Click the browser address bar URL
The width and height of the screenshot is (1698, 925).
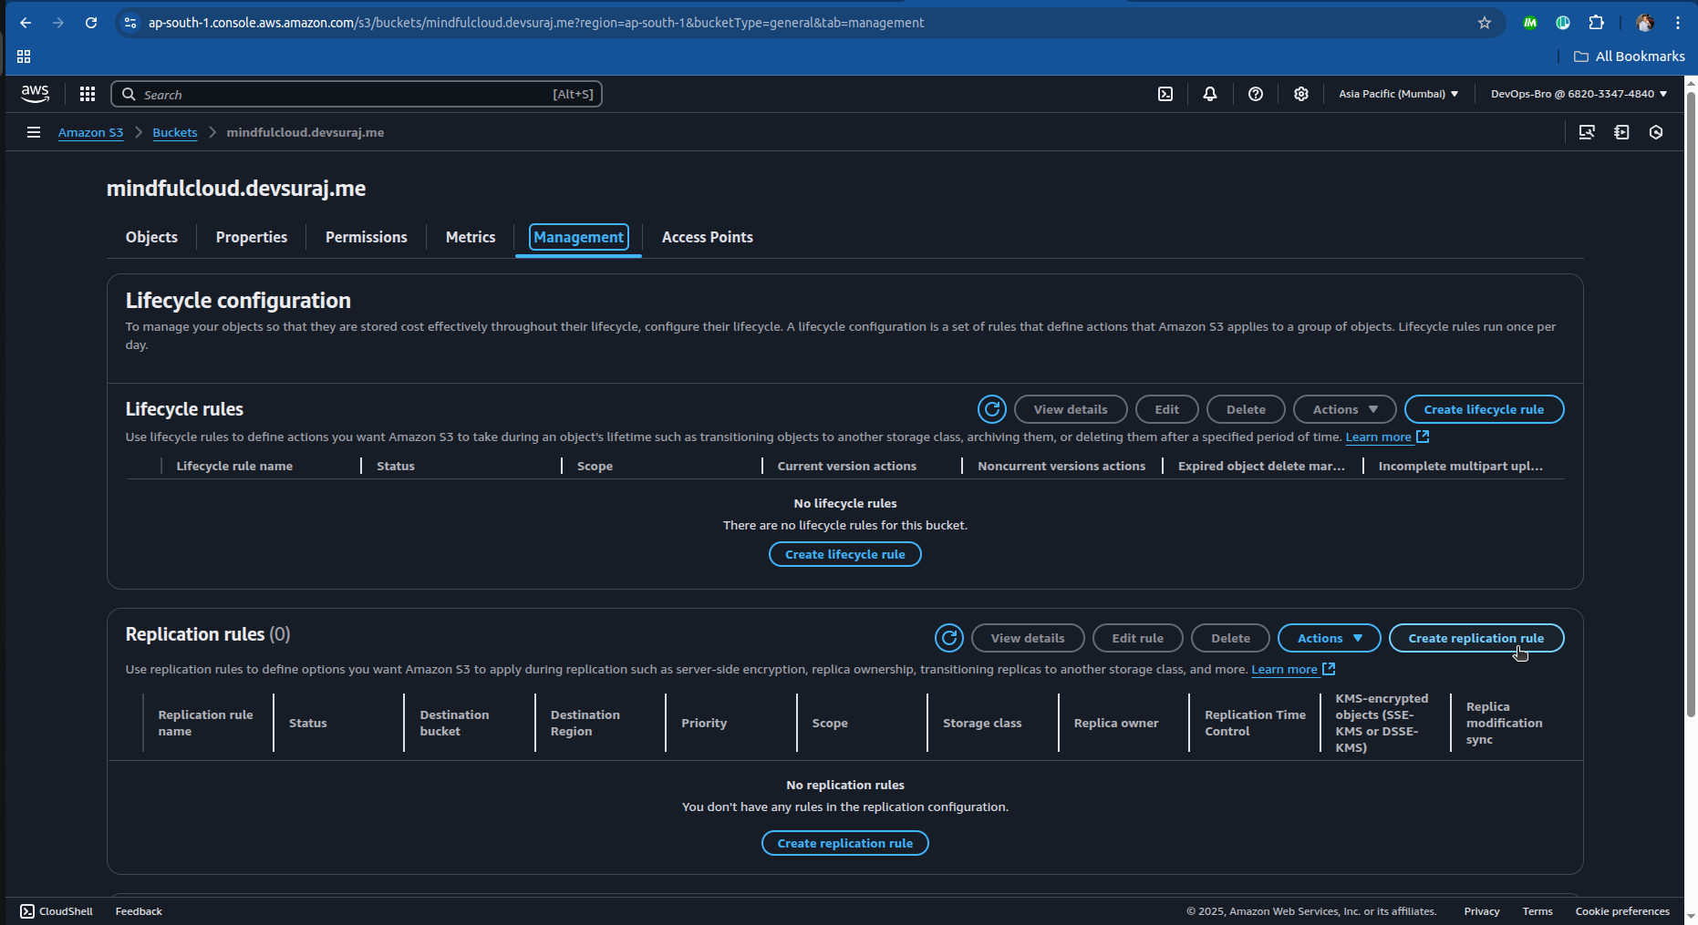tap(536, 23)
